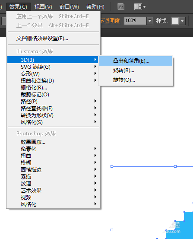Expand the 变形(W) submenu
Image resolution: width=193 pixels, height=239 pixels.
[x=53, y=73]
